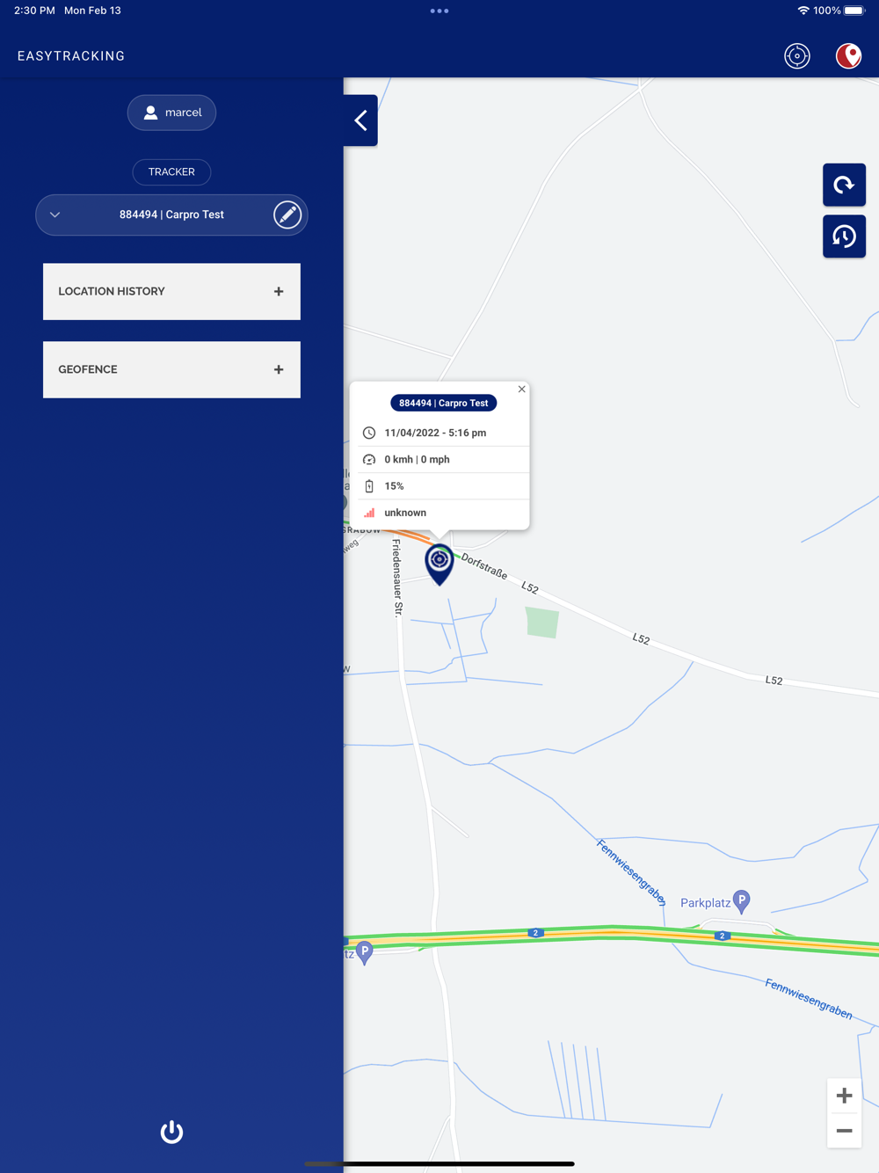879x1173 pixels.
Task: Click the Parkplatz parking marker on map
Action: tap(741, 901)
